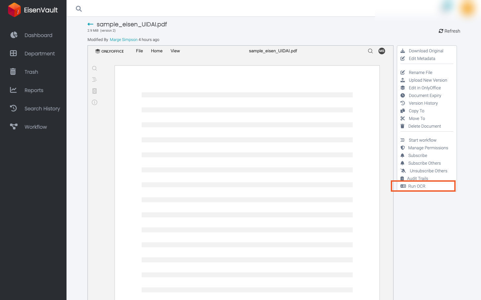Image resolution: width=481 pixels, height=300 pixels.
Task: Open Search History page
Action: 42,109
